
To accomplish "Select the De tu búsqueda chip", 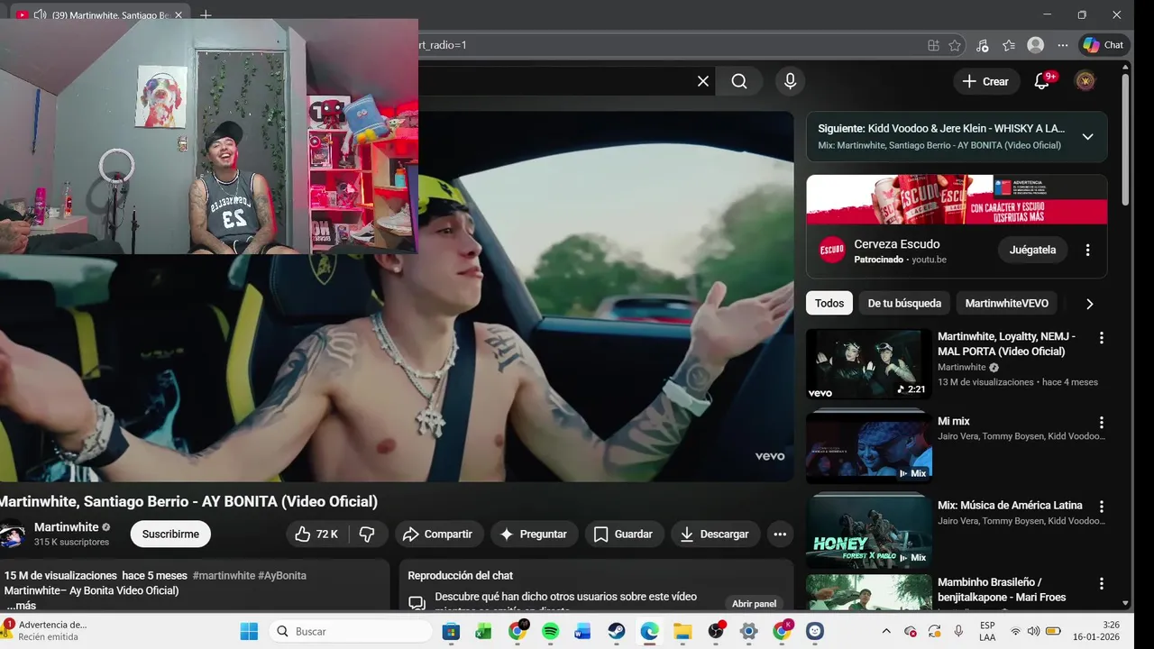I will coord(904,304).
